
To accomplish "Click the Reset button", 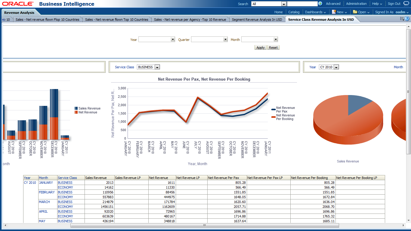I will [x=273, y=48].
